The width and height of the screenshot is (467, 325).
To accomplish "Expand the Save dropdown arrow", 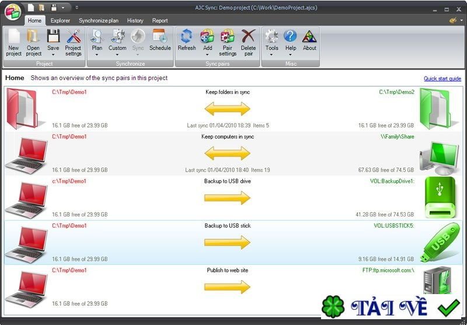I will [x=53, y=55].
